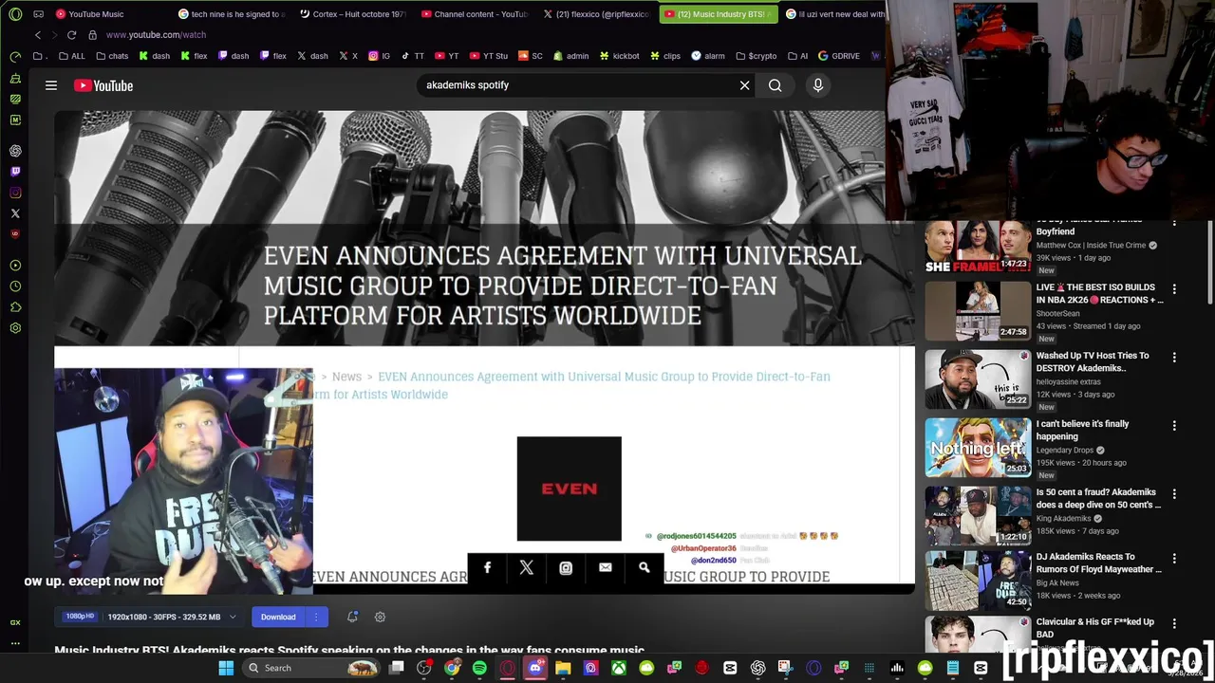The width and height of the screenshot is (1215, 683).
Task: Open ChatGPT in Opera sidebar
Action: coord(15,151)
